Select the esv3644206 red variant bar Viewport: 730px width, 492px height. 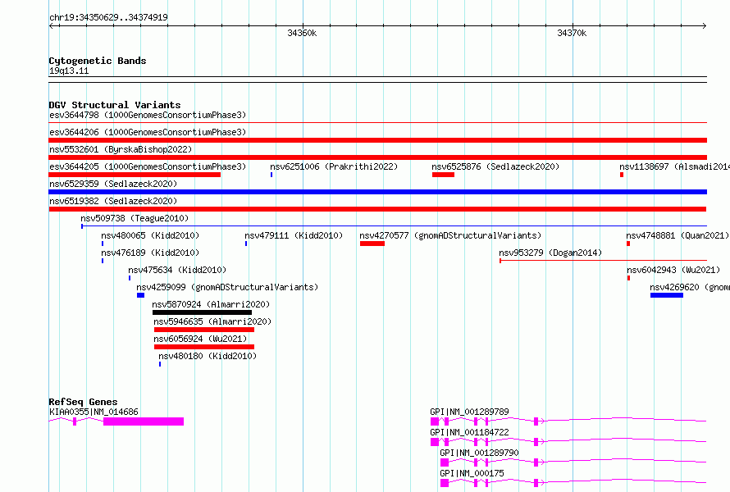click(x=377, y=140)
